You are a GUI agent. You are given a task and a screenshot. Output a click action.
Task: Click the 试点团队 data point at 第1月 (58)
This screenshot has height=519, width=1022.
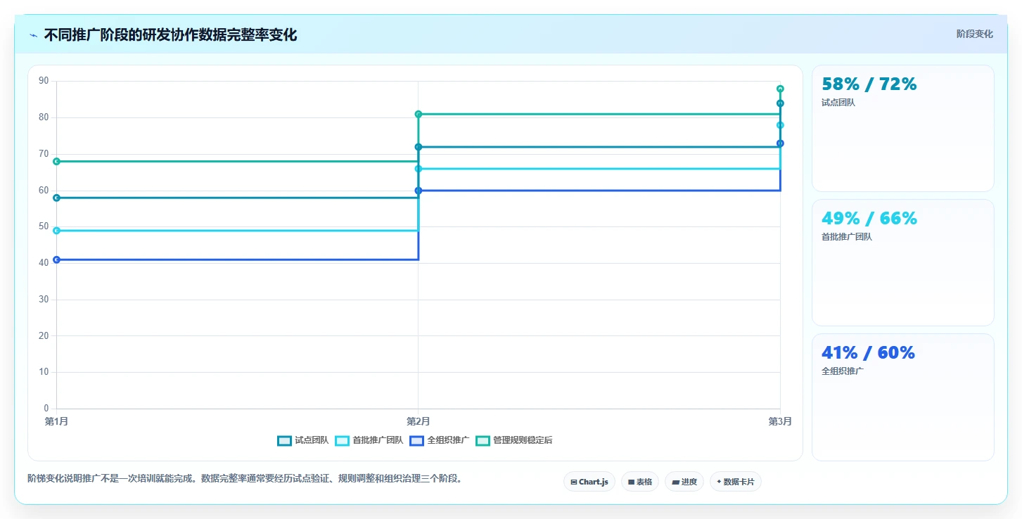click(56, 198)
